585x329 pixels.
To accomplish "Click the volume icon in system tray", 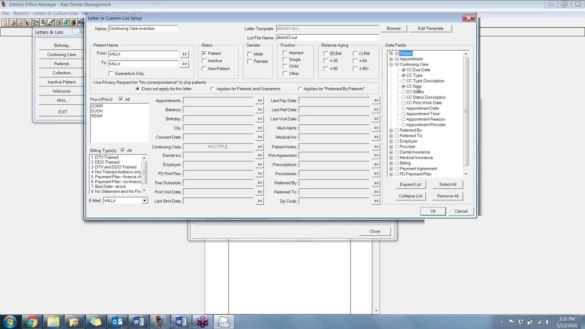I will (548, 322).
